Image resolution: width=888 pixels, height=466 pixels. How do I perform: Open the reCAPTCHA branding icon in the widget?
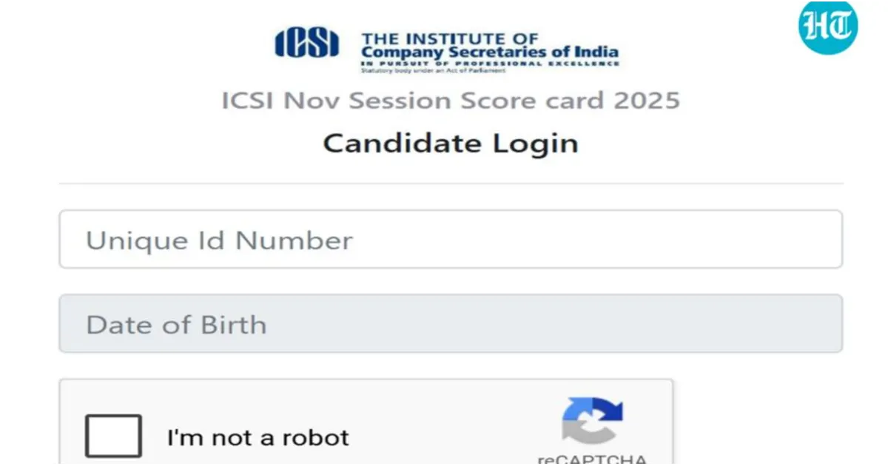pyautogui.click(x=594, y=422)
